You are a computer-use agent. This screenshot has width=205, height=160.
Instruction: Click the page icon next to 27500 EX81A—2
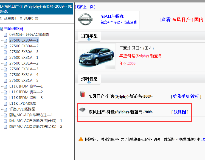5,63
